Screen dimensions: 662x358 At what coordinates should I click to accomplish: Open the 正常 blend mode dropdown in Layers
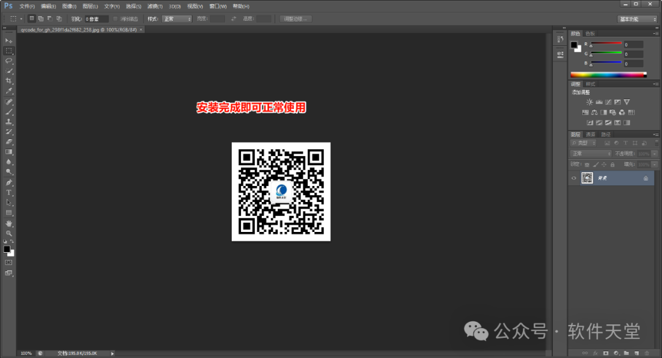(591, 154)
